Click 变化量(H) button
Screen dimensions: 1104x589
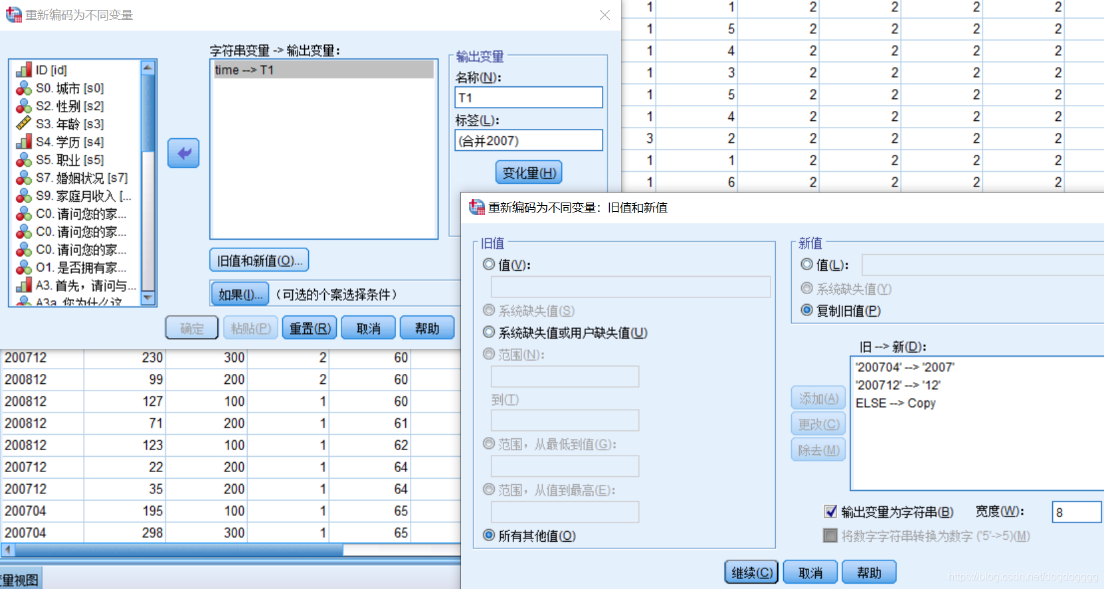tap(529, 173)
